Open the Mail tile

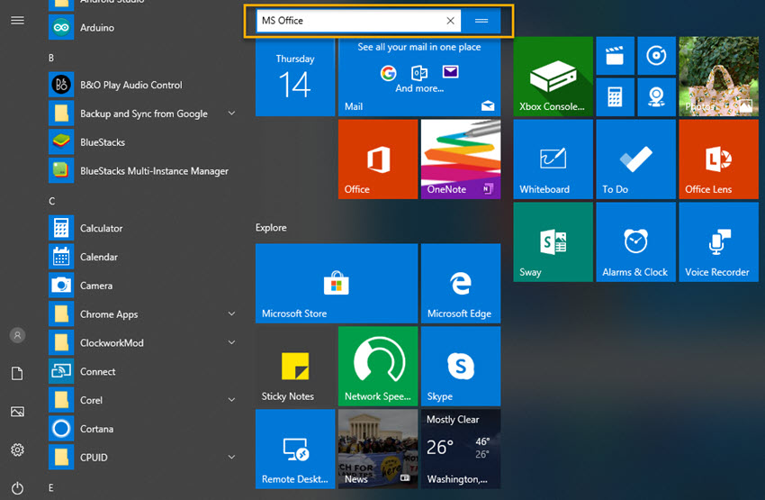pos(419,77)
